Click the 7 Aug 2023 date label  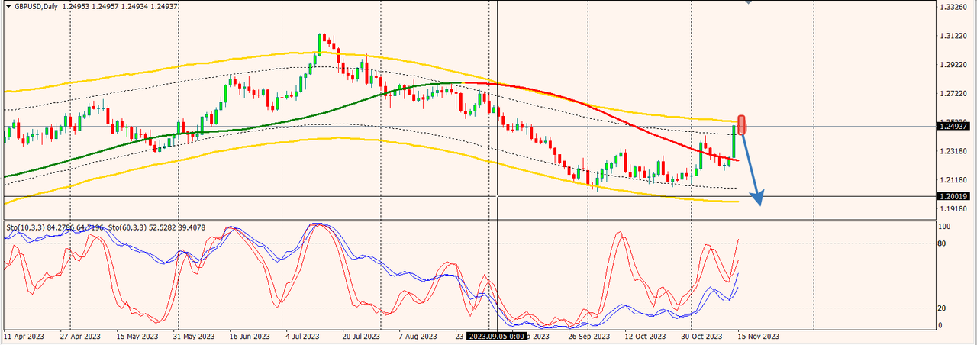coord(419,336)
